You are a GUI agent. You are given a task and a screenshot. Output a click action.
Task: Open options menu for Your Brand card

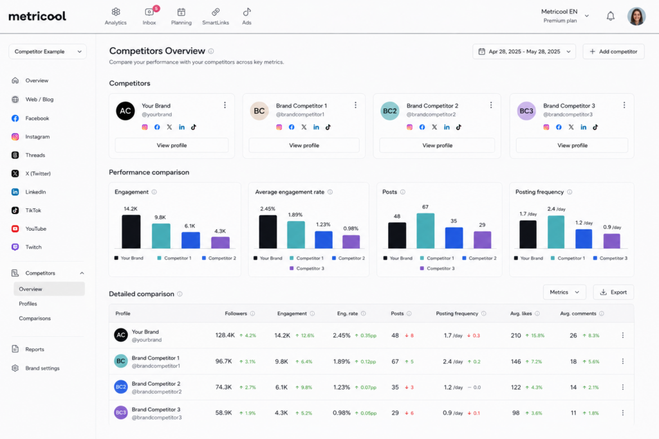(x=225, y=105)
